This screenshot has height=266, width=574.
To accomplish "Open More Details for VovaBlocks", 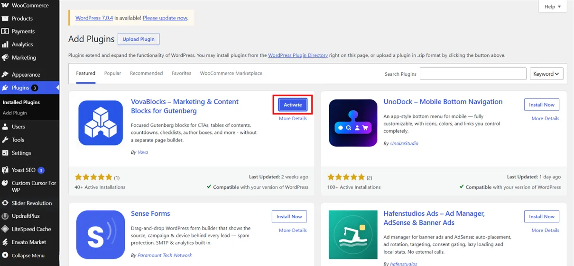I will point(293,119).
